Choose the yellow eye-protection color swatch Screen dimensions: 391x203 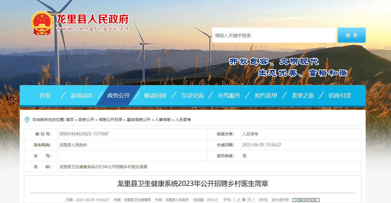coord(294,200)
